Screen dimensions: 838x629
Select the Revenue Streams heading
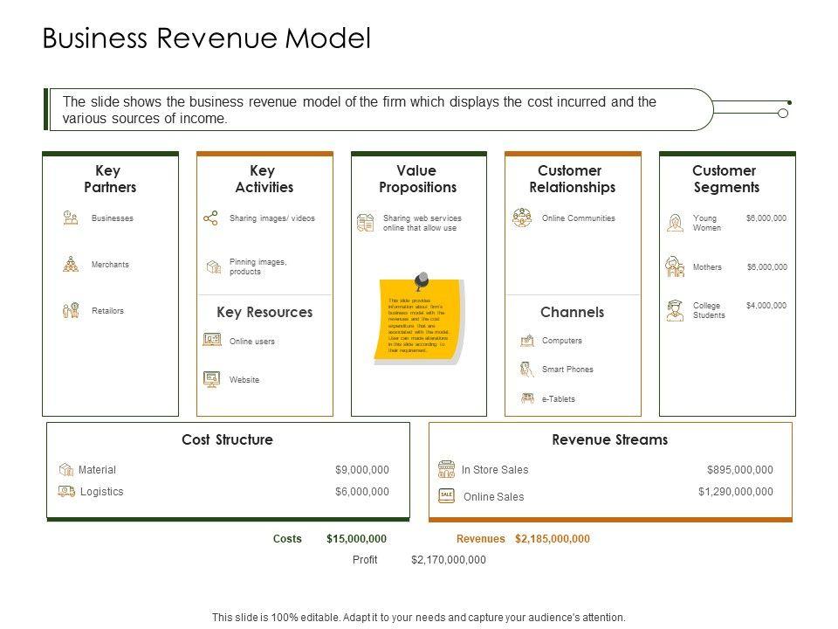pos(609,439)
